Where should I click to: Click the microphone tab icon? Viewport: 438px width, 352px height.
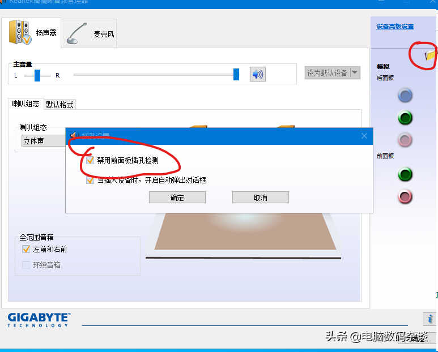(76, 34)
